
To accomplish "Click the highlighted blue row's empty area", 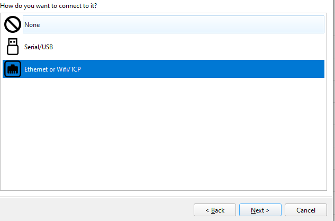I will pyautogui.click(x=203, y=69).
